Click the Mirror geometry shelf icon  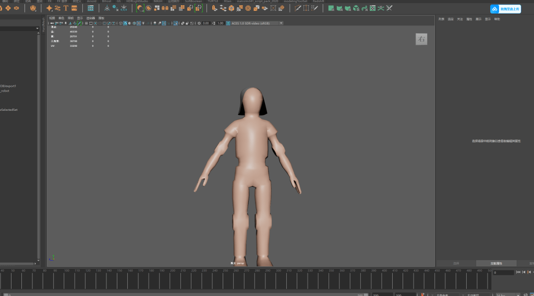[x=165, y=8]
